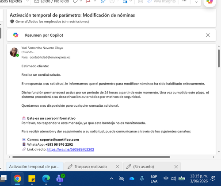
Task: Click the horizontal scrollbar left arrow
Action: pos(9,157)
